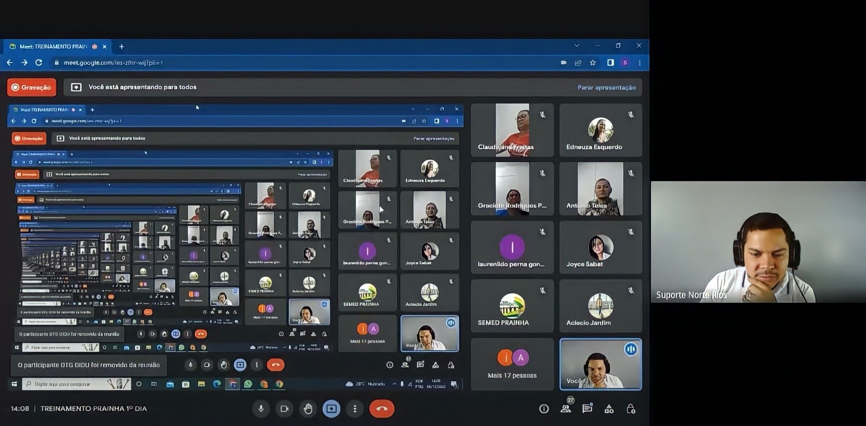
Task: Click muted mic icon on Ednouza Esquerdo tile
Action: (x=631, y=115)
